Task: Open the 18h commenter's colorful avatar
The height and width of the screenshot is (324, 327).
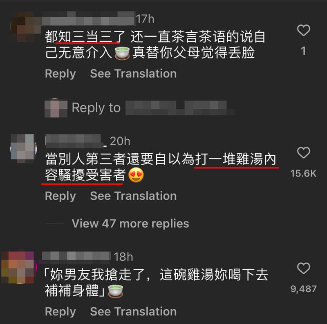Action: coord(18,268)
